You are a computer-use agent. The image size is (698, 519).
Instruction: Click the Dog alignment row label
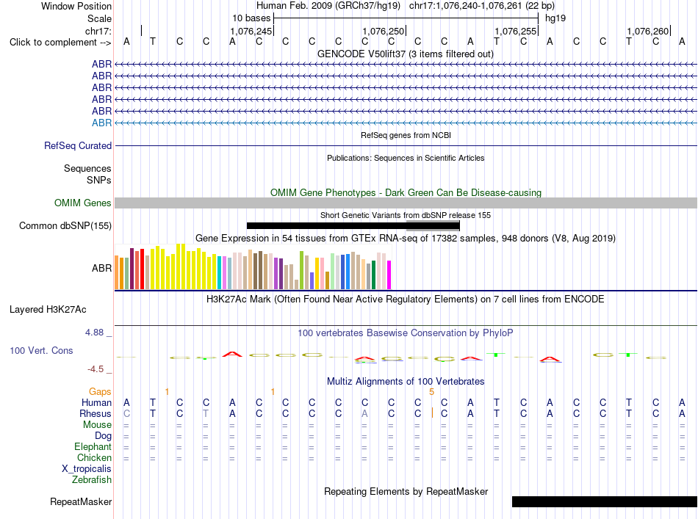103,436
